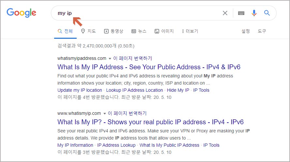Open 도구 tools menu
Viewport: 290px width, 162px height.
pos(262,31)
